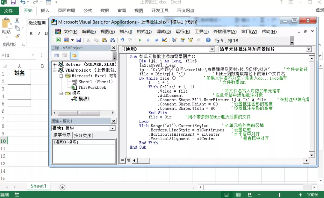
Task: Close the Properties pane
Action: click(x=113, y=121)
